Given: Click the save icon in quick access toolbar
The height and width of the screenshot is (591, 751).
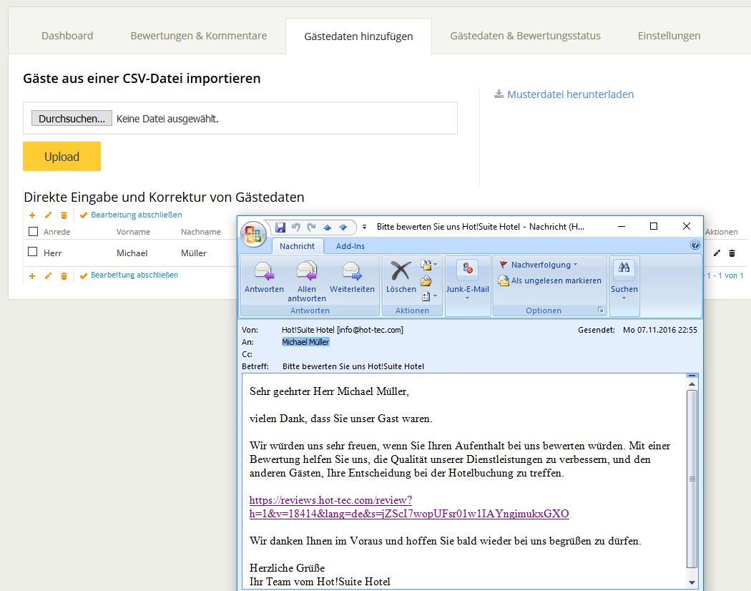Looking at the screenshot, I should (x=280, y=227).
